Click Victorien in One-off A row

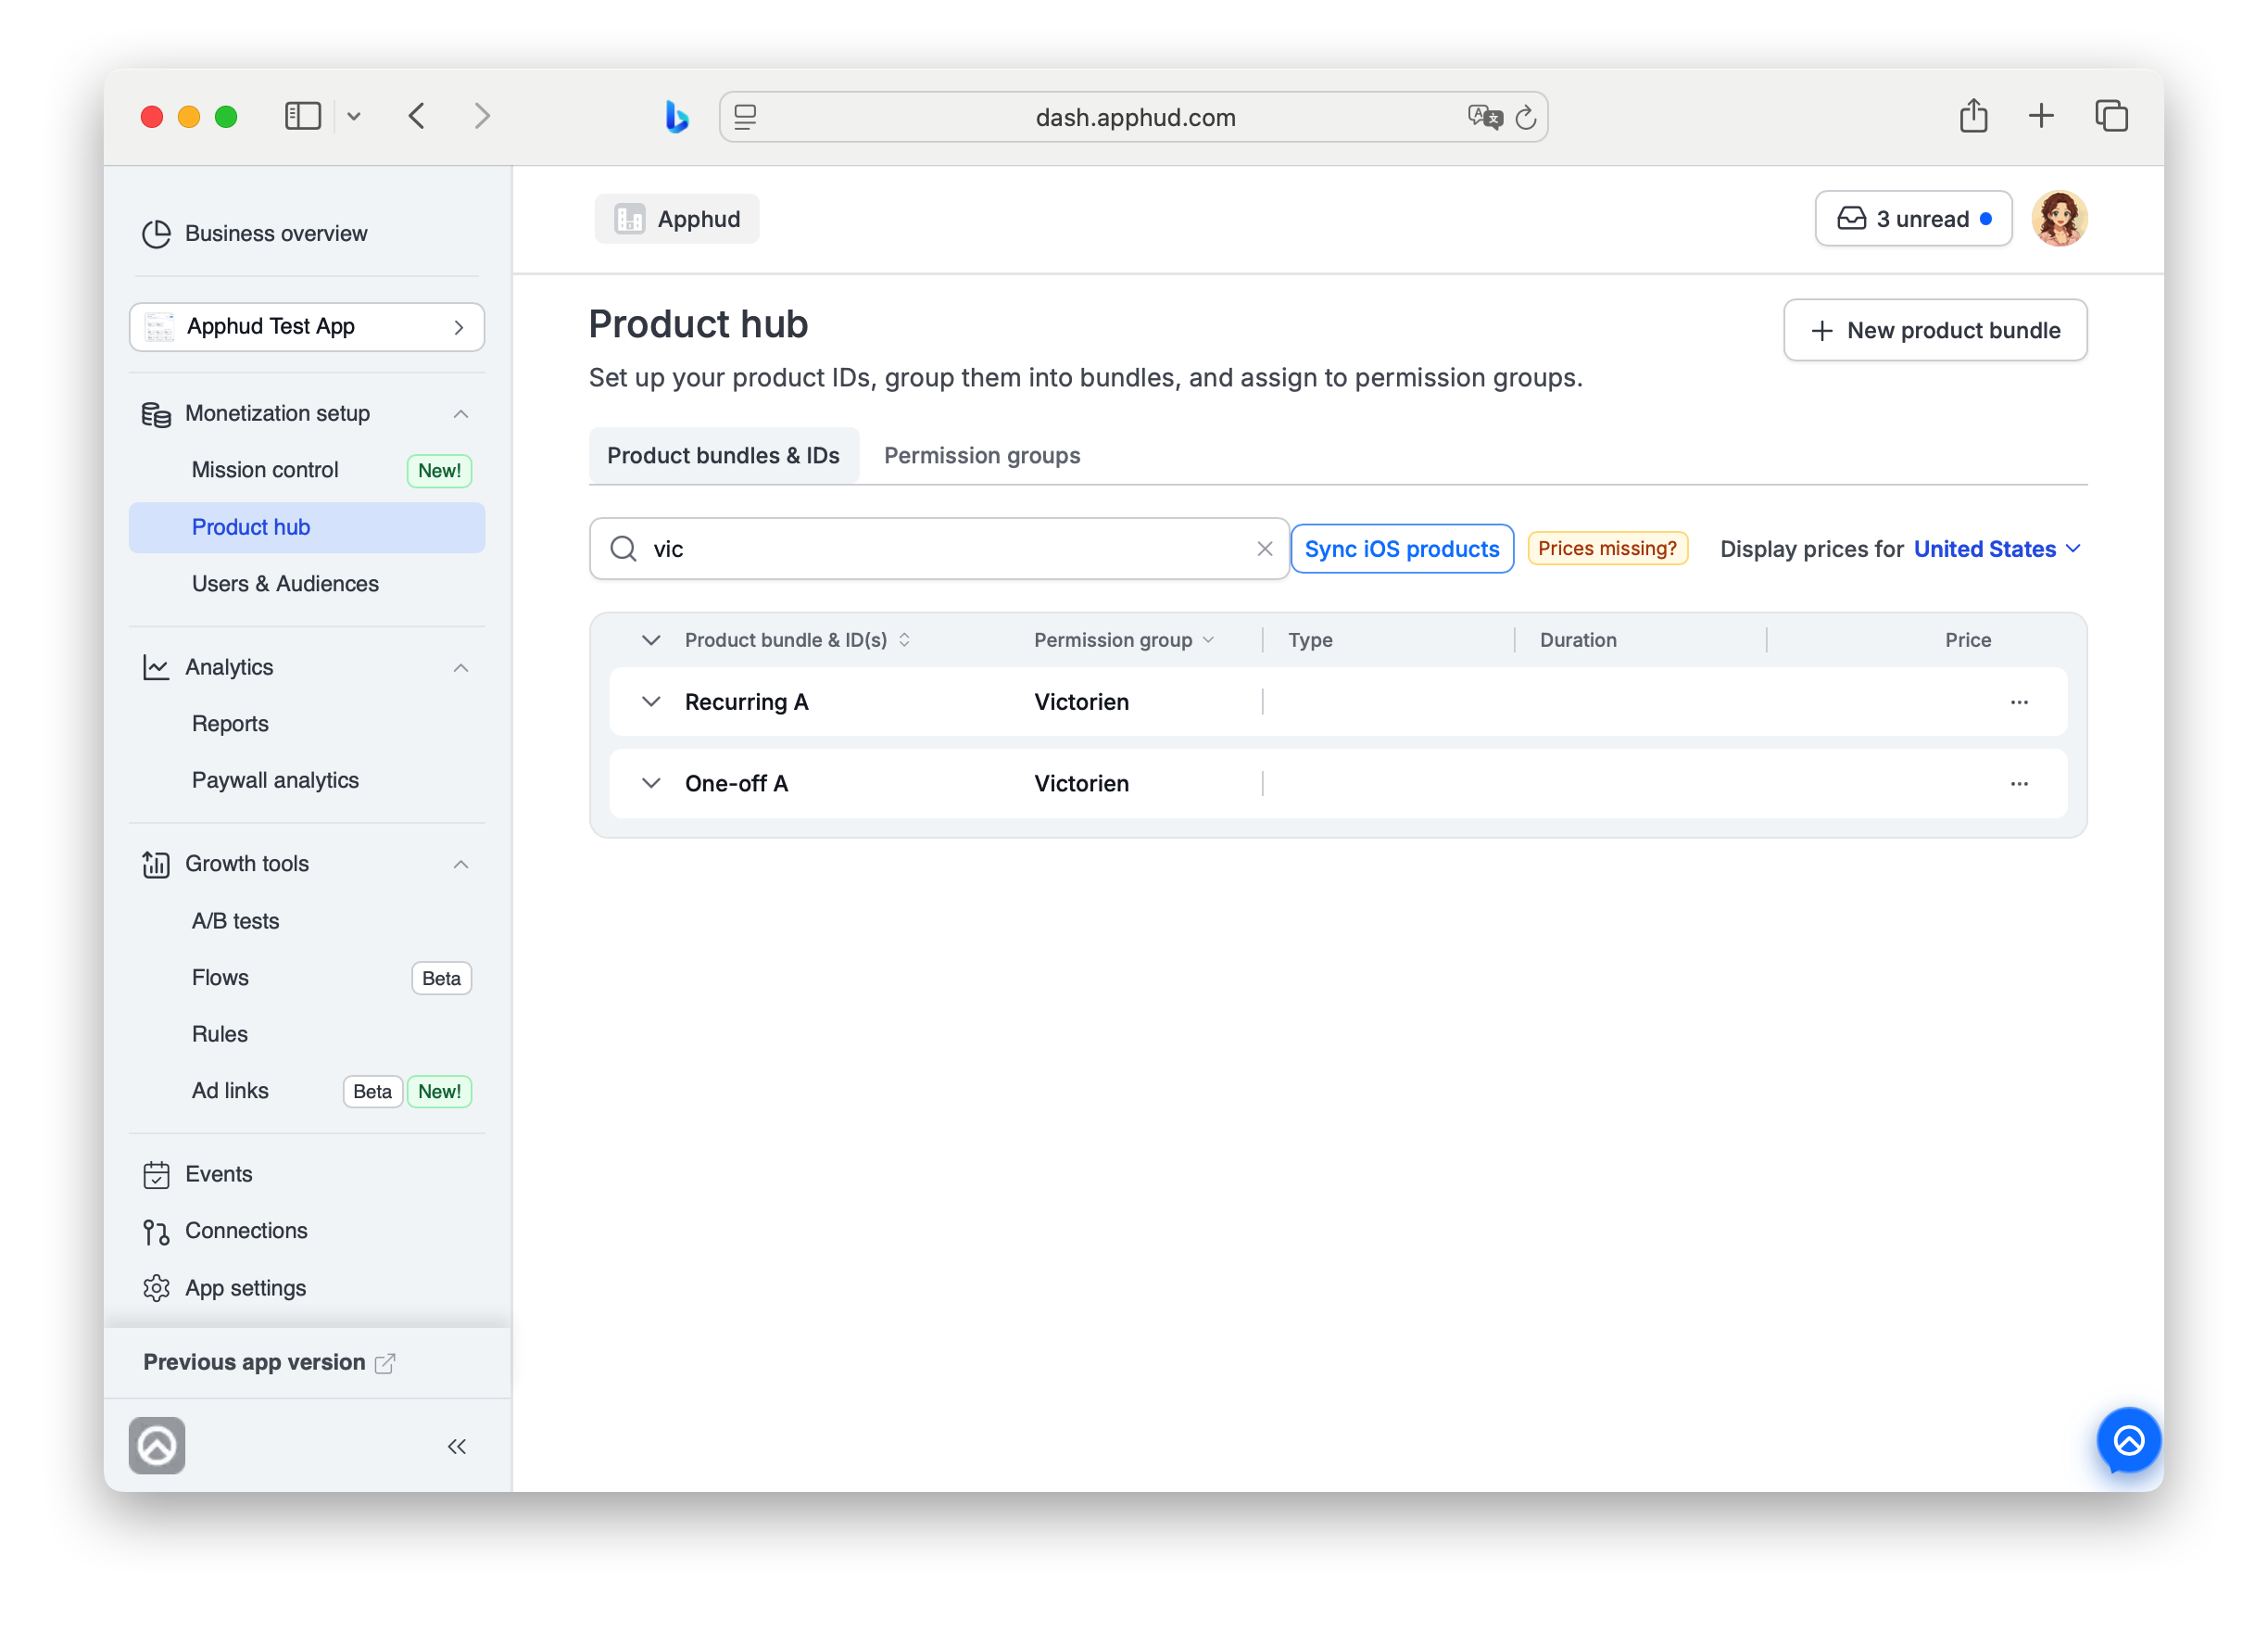(x=1082, y=784)
